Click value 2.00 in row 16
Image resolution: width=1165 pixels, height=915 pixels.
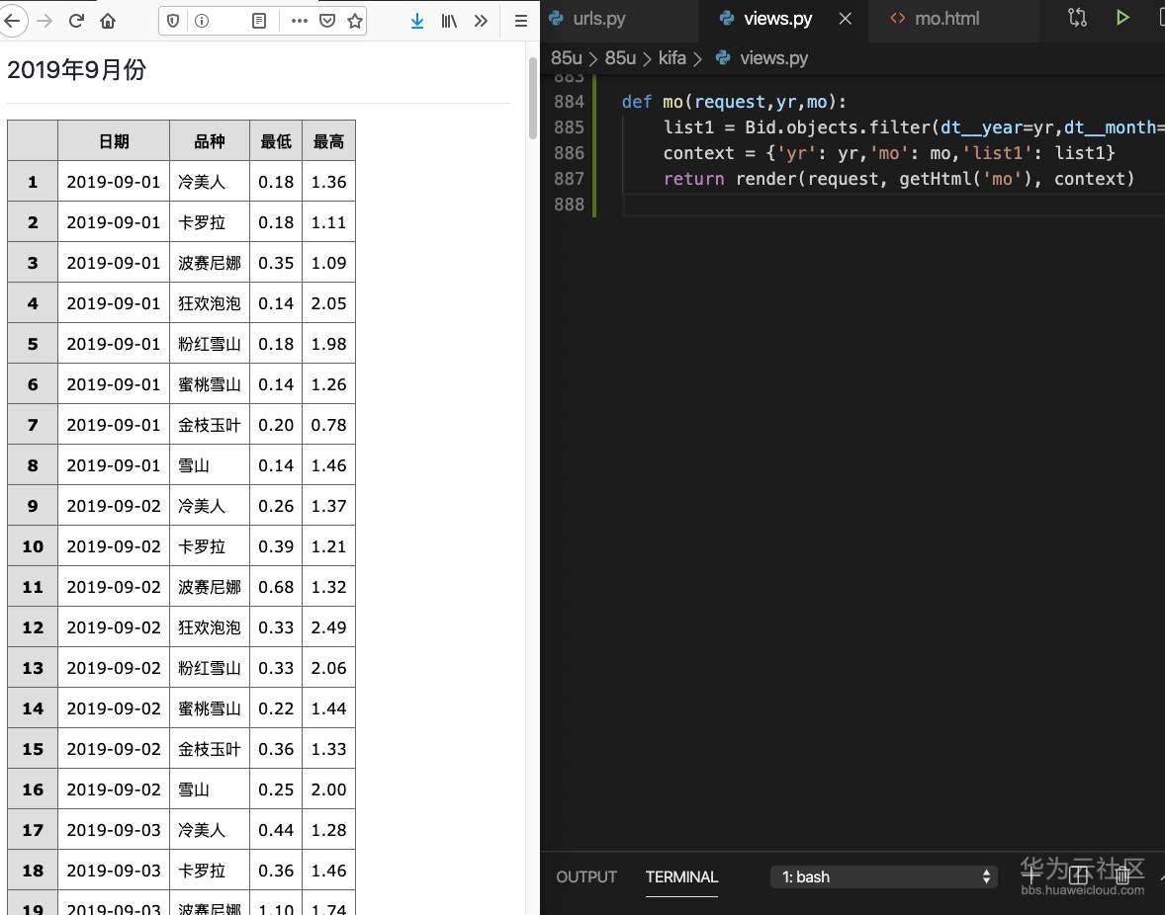pos(328,790)
